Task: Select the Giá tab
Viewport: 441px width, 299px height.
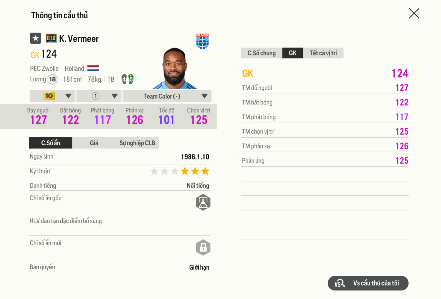Action: click(x=94, y=143)
